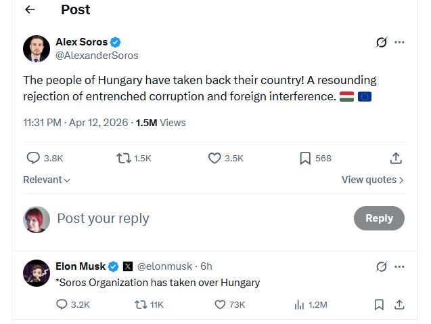Go back using the arrow icon
This screenshot has height=324, width=431.
click(30, 10)
